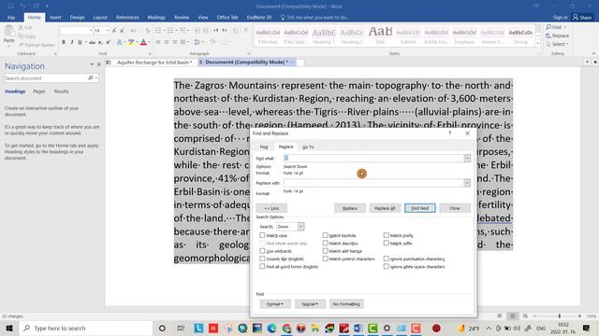
Task: Click the Text Effects icon in Font group
Action: point(120,42)
